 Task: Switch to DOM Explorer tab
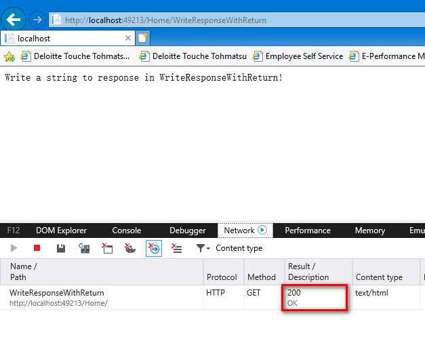click(61, 231)
